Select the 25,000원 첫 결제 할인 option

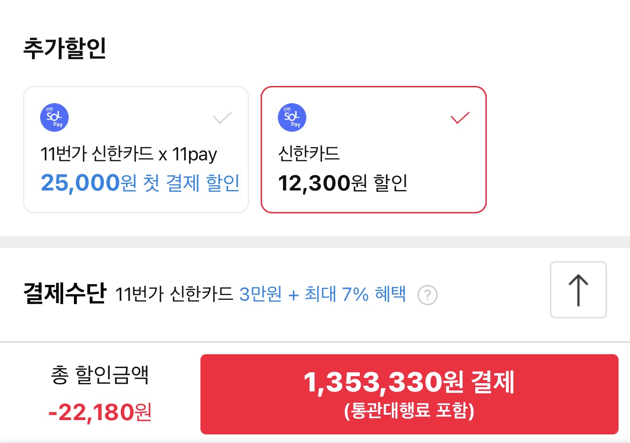[140, 183]
